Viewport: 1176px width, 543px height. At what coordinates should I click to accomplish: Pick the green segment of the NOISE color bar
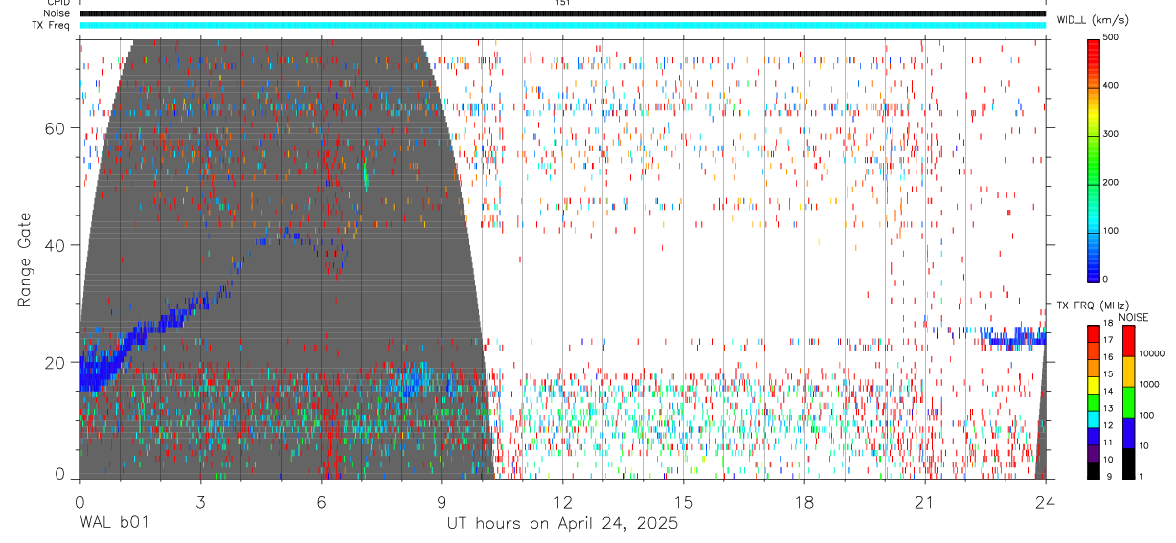(1128, 402)
